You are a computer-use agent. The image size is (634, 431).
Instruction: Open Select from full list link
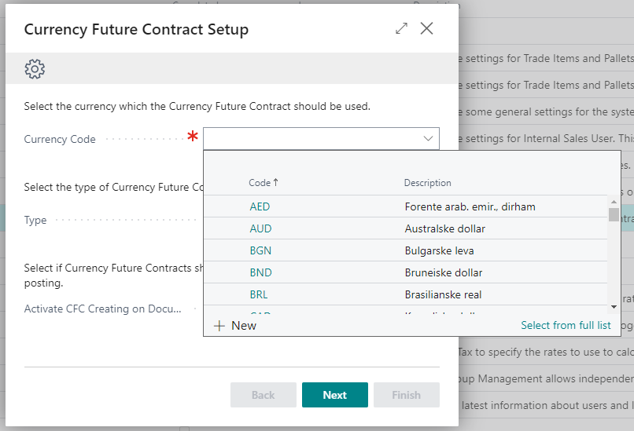pyautogui.click(x=566, y=326)
